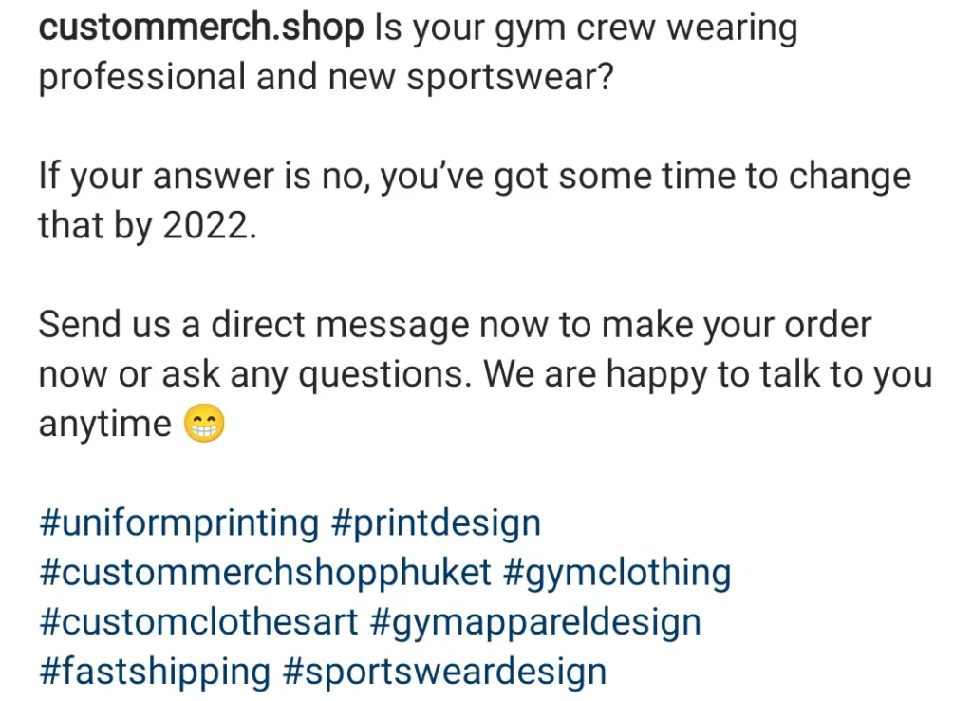
Task: Click the word "anytime" in the caption
Action: (x=104, y=425)
